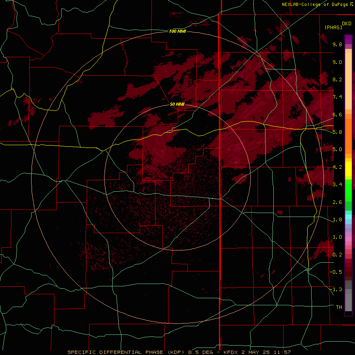355x355 pixels.
Task: Click the 6.6 legend value
Action: click(337, 114)
